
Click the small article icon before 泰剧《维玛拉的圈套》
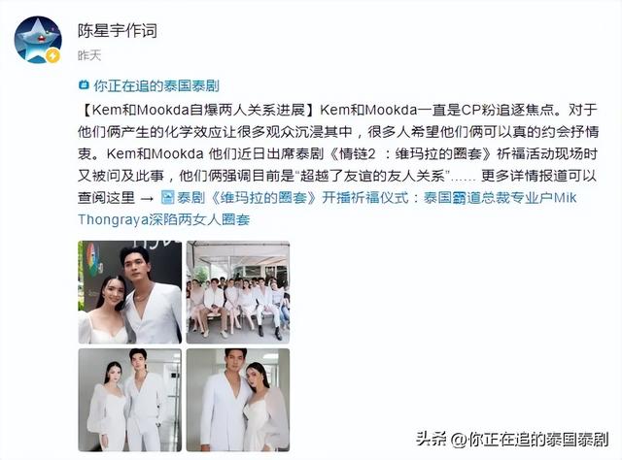[x=168, y=197]
